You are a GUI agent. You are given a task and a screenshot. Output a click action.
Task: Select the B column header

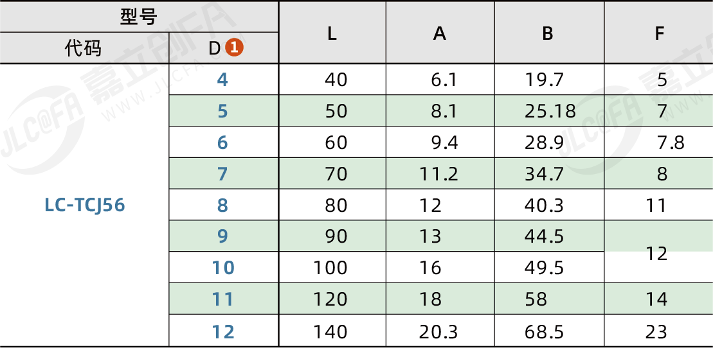click(x=548, y=33)
